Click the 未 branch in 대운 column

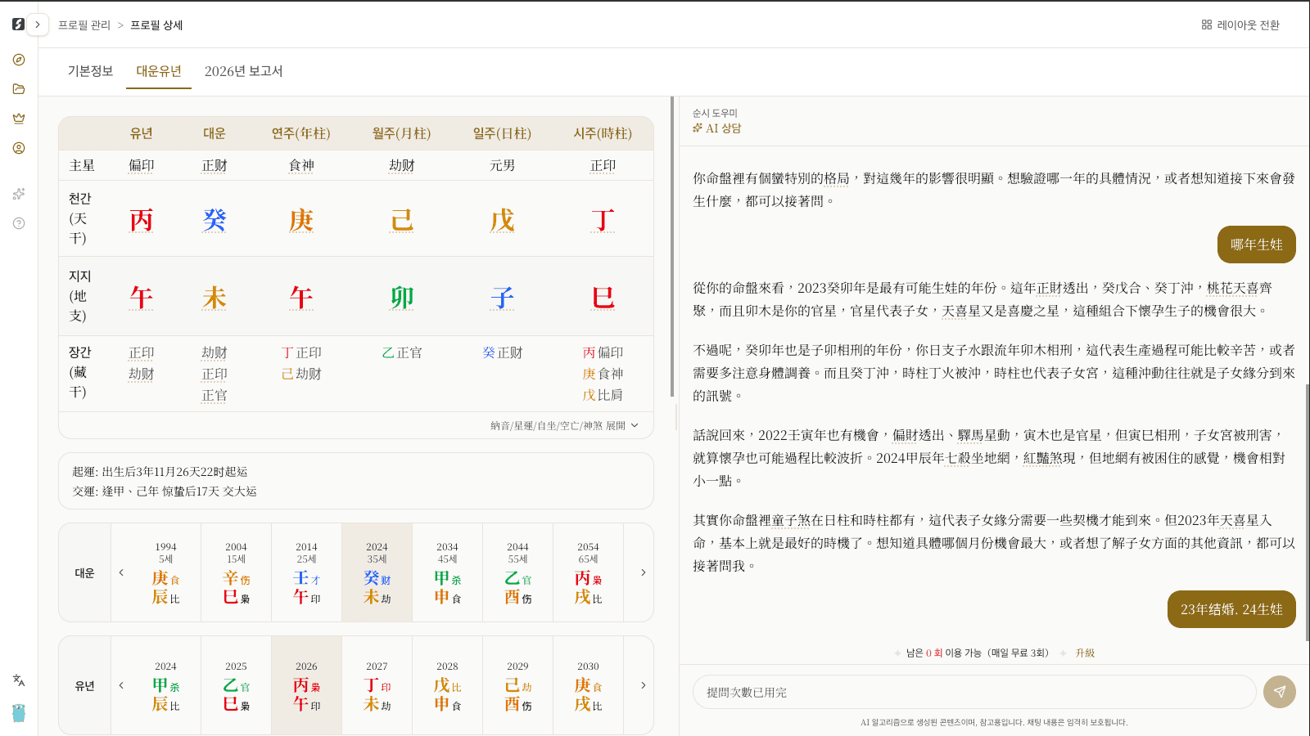(x=215, y=298)
